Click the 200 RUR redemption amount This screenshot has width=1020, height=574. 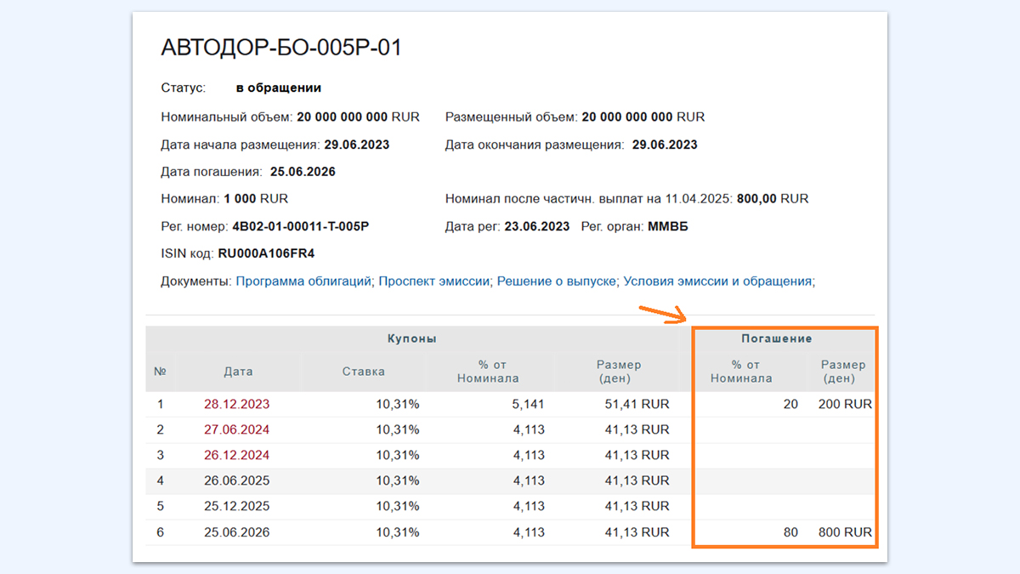[845, 405]
